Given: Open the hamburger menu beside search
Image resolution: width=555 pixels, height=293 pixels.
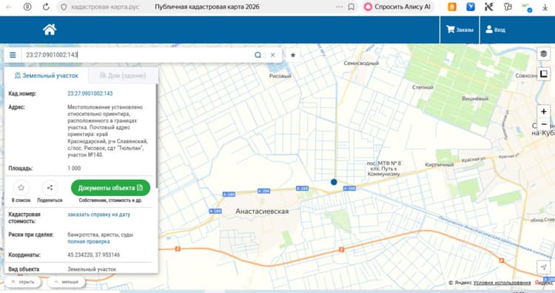Looking at the screenshot, I should [x=13, y=55].
